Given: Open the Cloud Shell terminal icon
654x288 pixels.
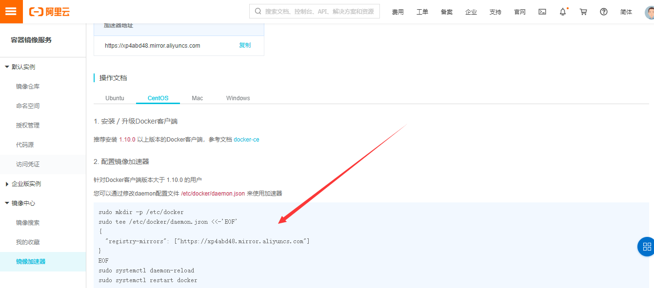Looking at the screenshot, I should tap(542, 12).
